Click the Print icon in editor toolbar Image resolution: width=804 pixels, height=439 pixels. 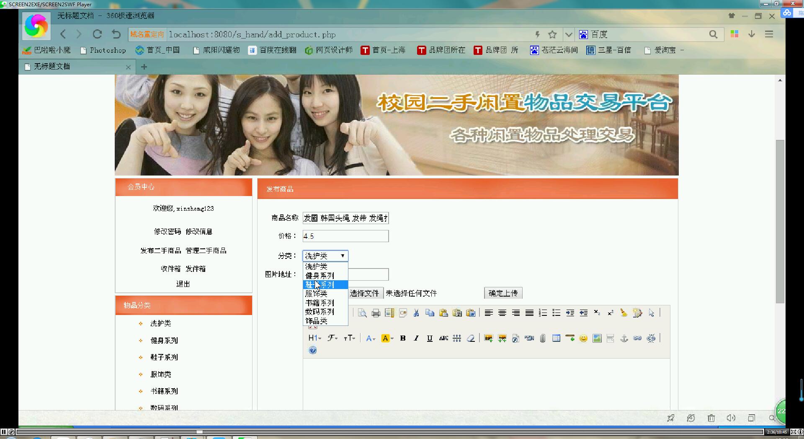point(376,313)
